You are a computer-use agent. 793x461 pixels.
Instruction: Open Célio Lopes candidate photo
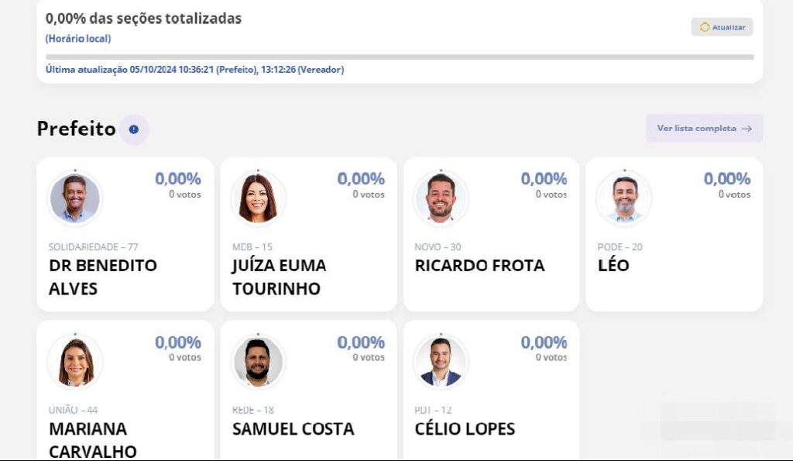(441, 362)
